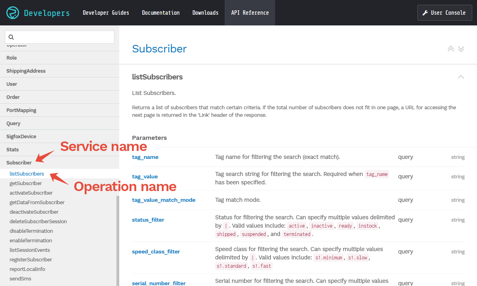Collapse the listSubscribers section using its chevron
Image resolution: width=477 pixels, height=286 pixels.
pos(461,77)
